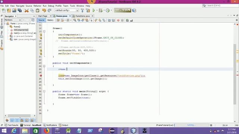Open the Window menu
This screenshot has height=134, width=239.
(80, 6)
